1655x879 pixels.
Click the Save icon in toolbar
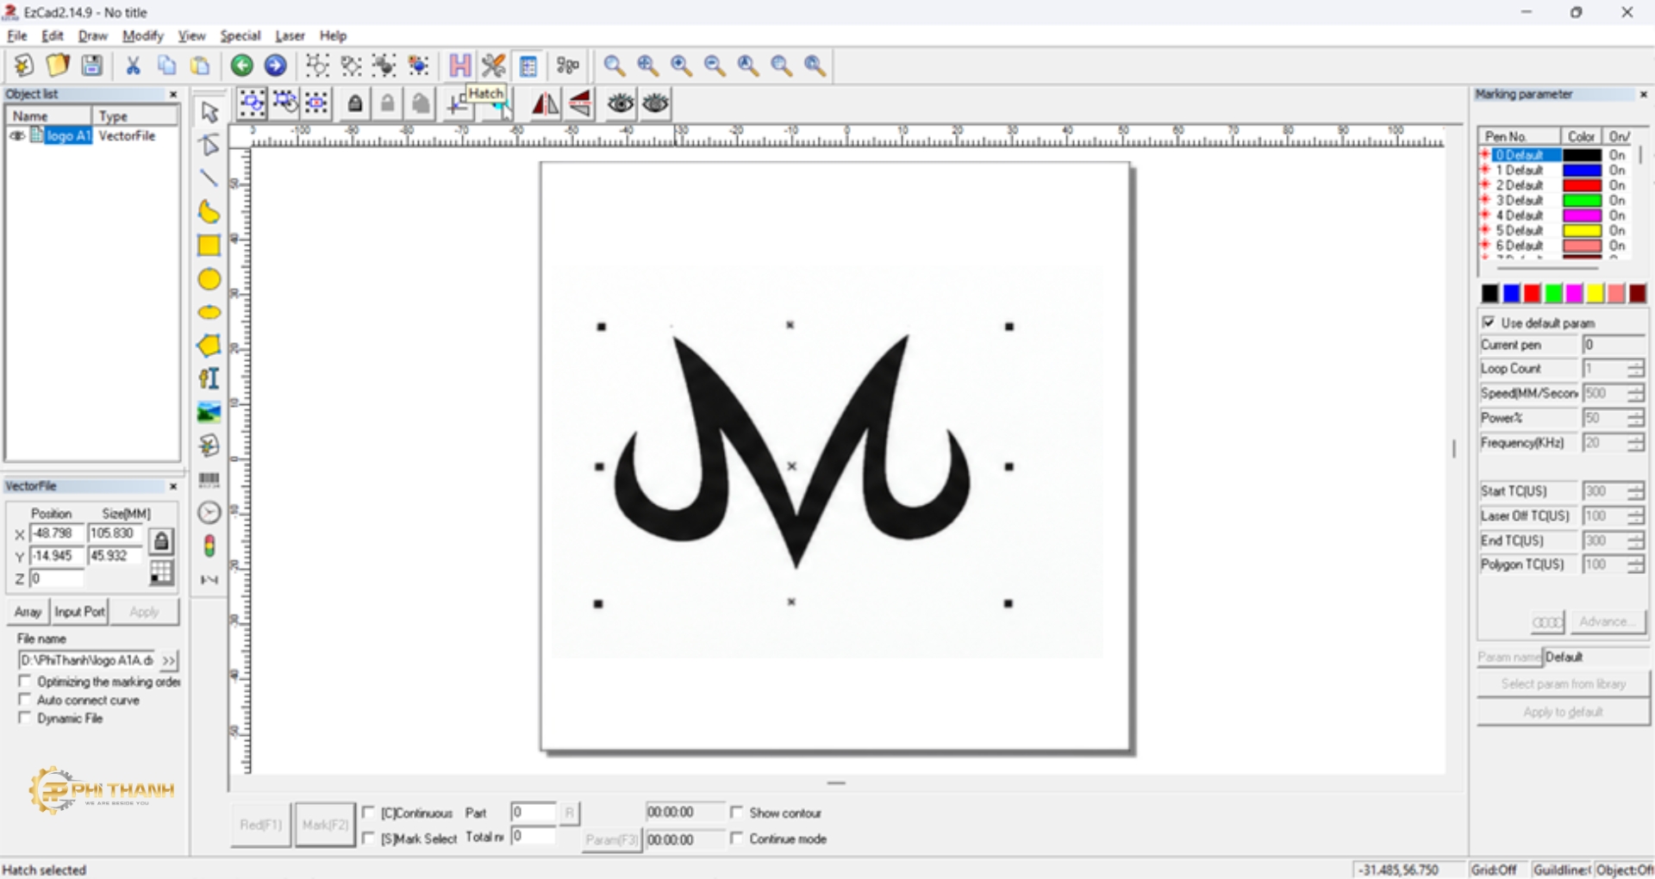coord(91,65)
